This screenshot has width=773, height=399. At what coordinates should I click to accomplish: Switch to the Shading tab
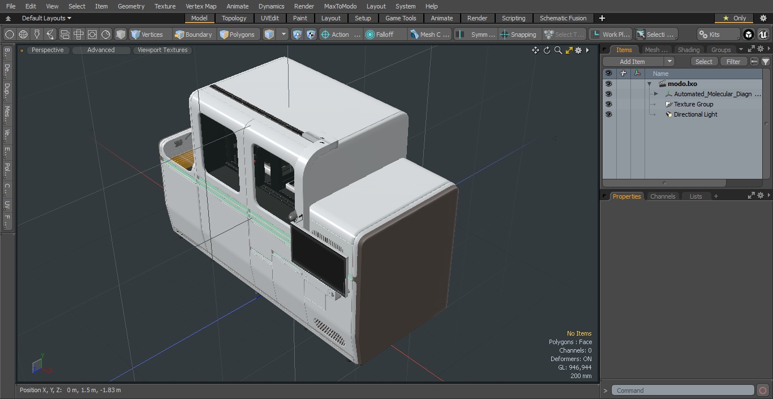click(x=689, y=50)
